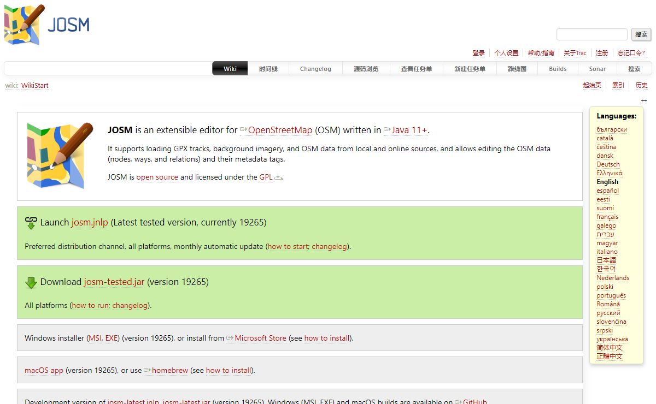Select Nederlands language link
Image resolution: width=656 pixels, height=404 pixels.
click(613, 278)
